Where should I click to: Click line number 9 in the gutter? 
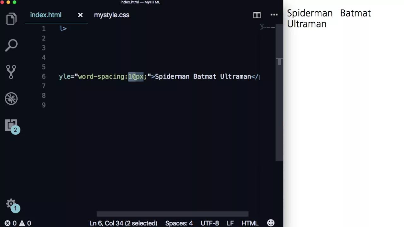(x=44, y=105)
